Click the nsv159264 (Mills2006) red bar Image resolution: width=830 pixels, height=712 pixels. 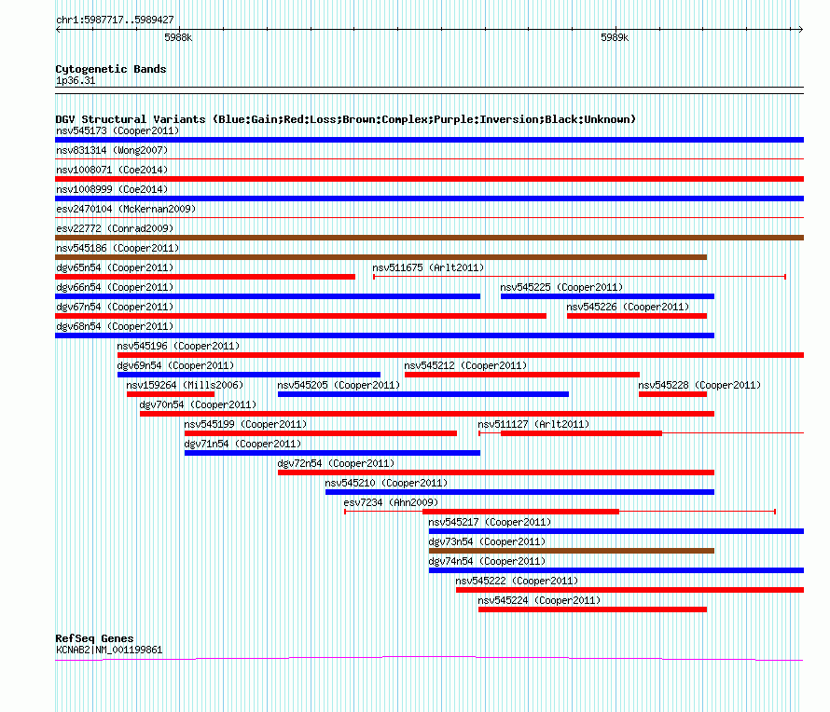point(171,394)
